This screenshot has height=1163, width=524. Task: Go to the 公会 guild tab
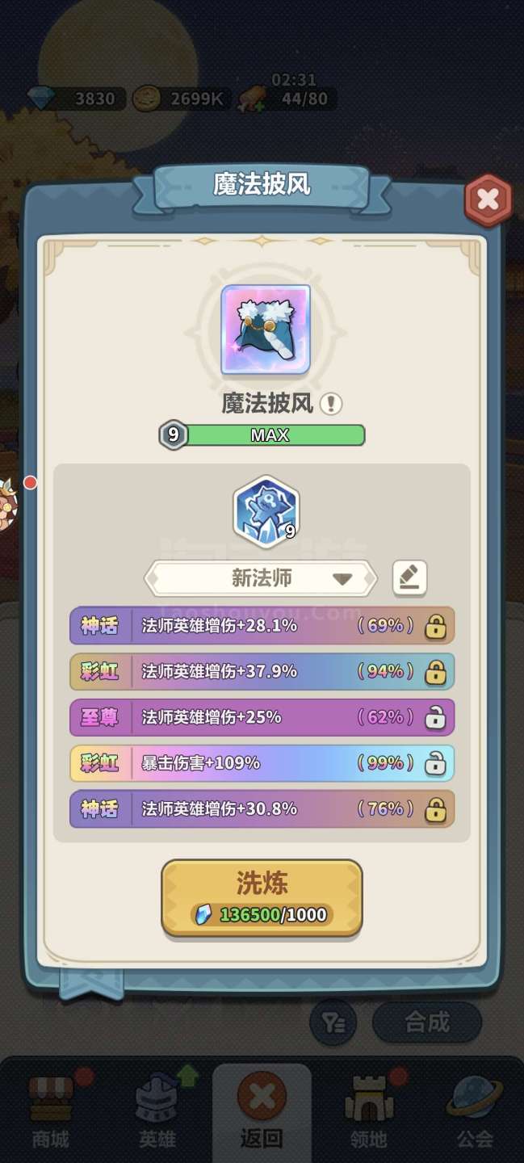(475, 1111)
